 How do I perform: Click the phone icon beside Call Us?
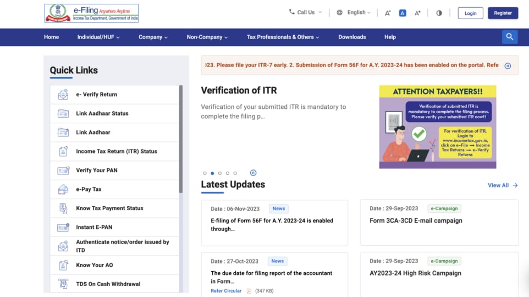point(292,12)
